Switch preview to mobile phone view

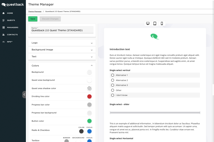point(162,23)
